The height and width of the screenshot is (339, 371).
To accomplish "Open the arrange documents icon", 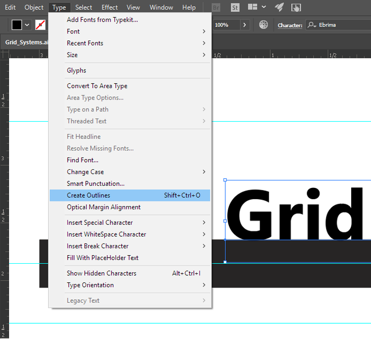I will click(253, 7).
